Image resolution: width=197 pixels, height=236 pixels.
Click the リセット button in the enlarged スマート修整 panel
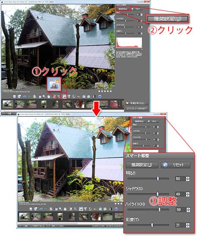(175, 165)
